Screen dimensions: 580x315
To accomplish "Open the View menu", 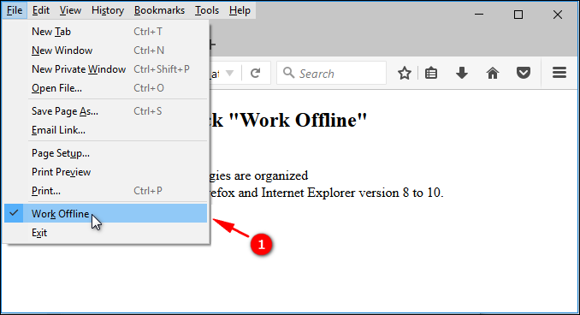I will (70, 10).
